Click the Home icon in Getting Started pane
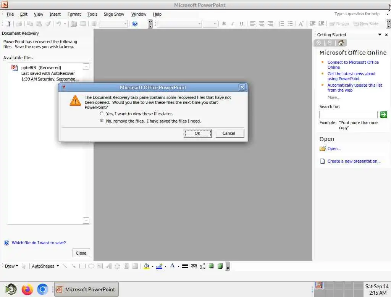Screen dimensions: 391x297 click(341, 43)
